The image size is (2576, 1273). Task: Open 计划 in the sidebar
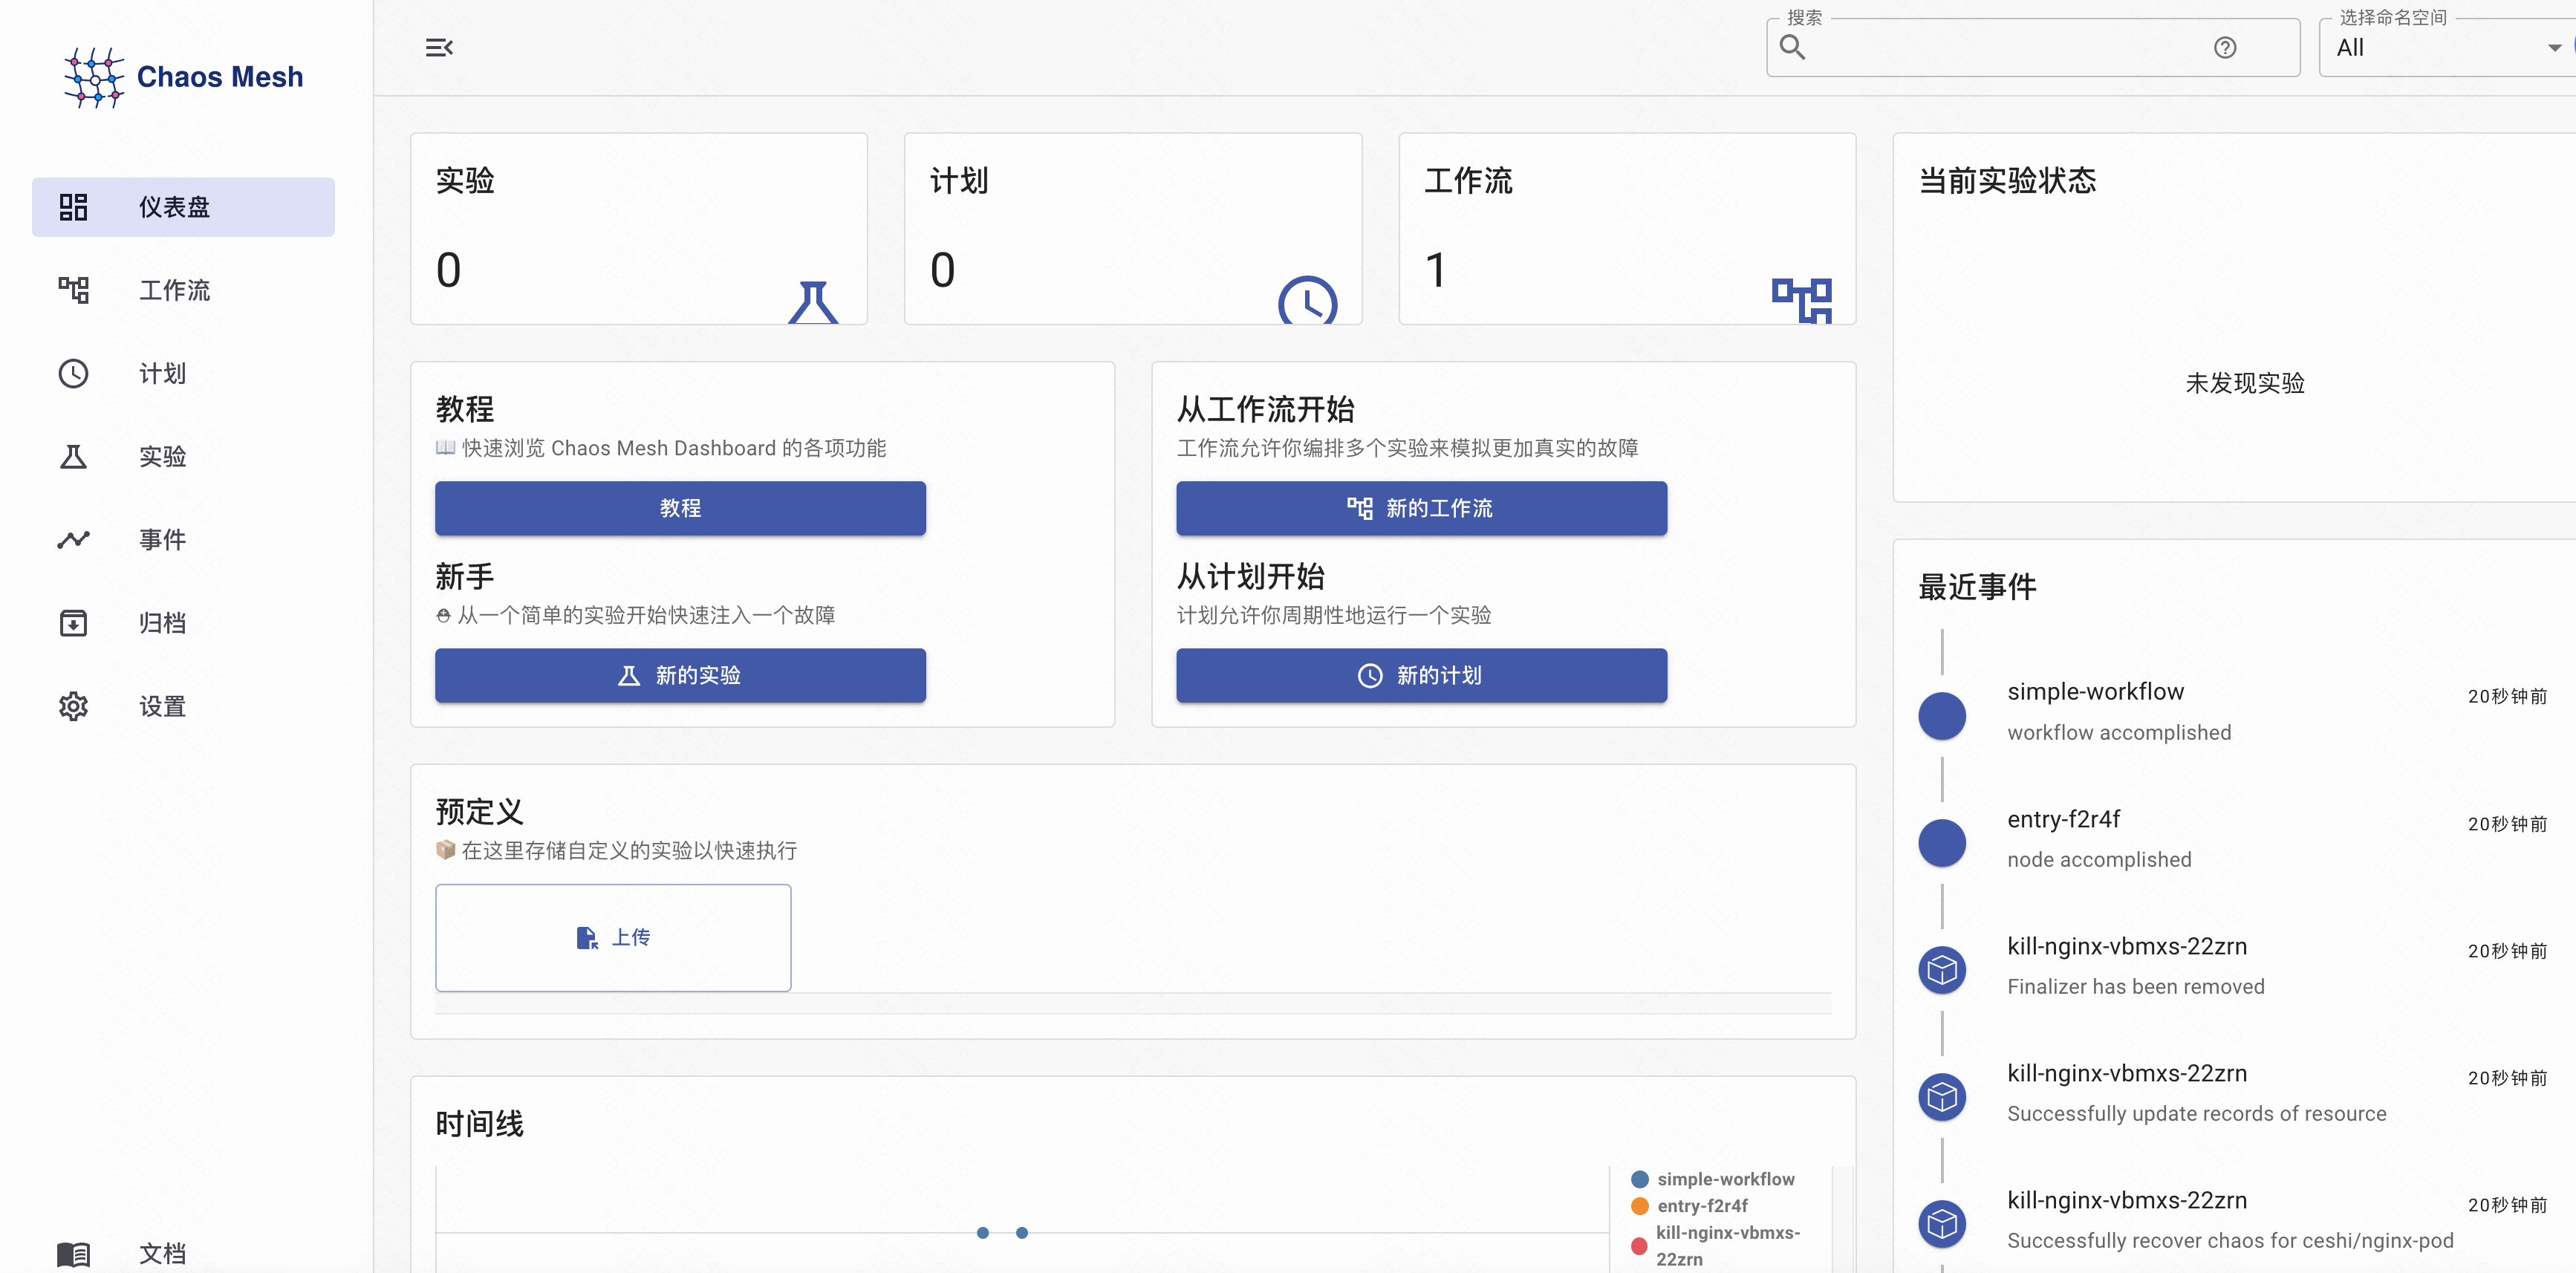[x=183, y=374]
